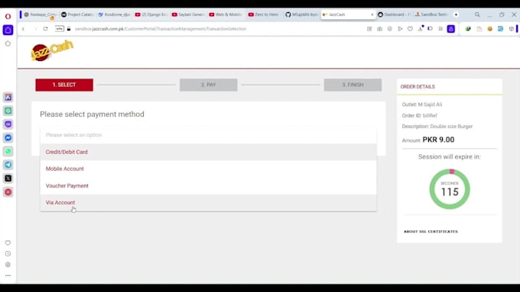Image resolution: width=520 pixels, height=292 pixels.
Task: Click step 1. SELECT button
Action: tap(64, 85)
